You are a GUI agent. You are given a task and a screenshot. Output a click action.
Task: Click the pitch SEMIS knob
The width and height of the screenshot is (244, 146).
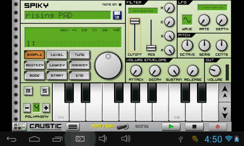(204, 45)
